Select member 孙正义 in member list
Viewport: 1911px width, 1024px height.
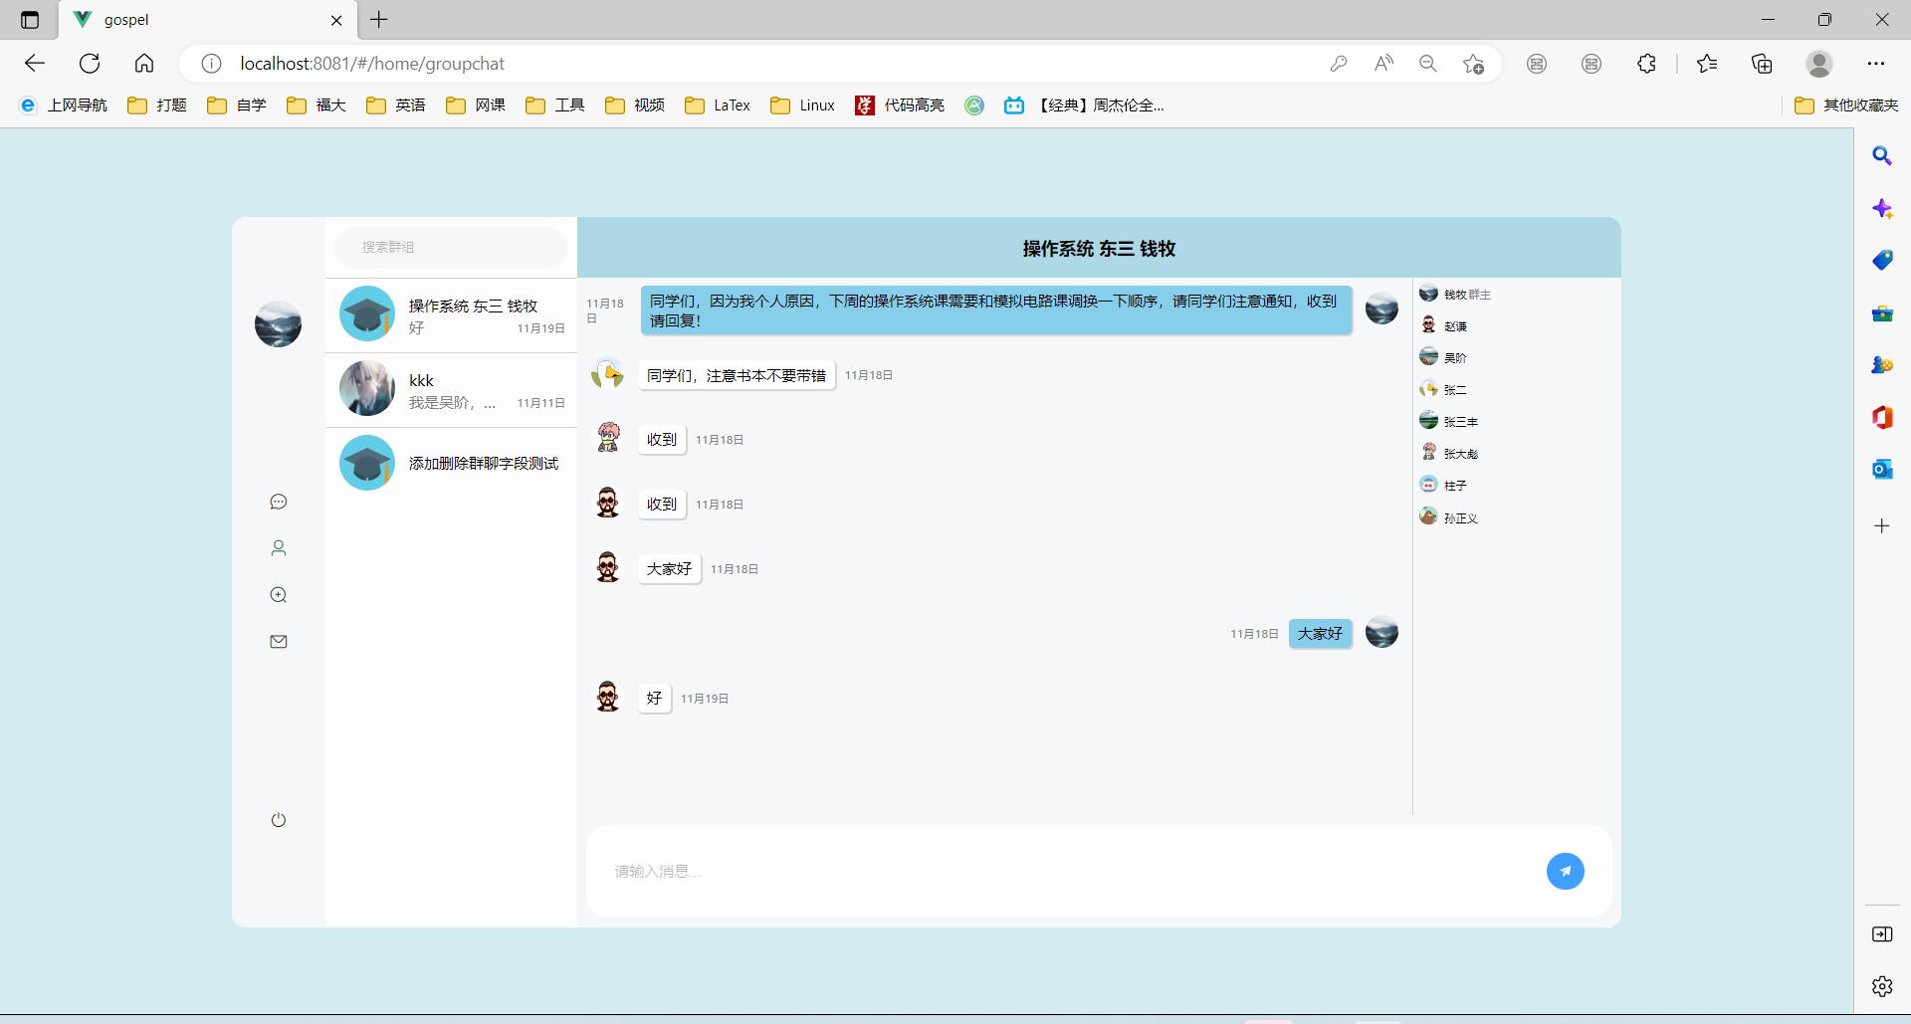pos(1448,517)
